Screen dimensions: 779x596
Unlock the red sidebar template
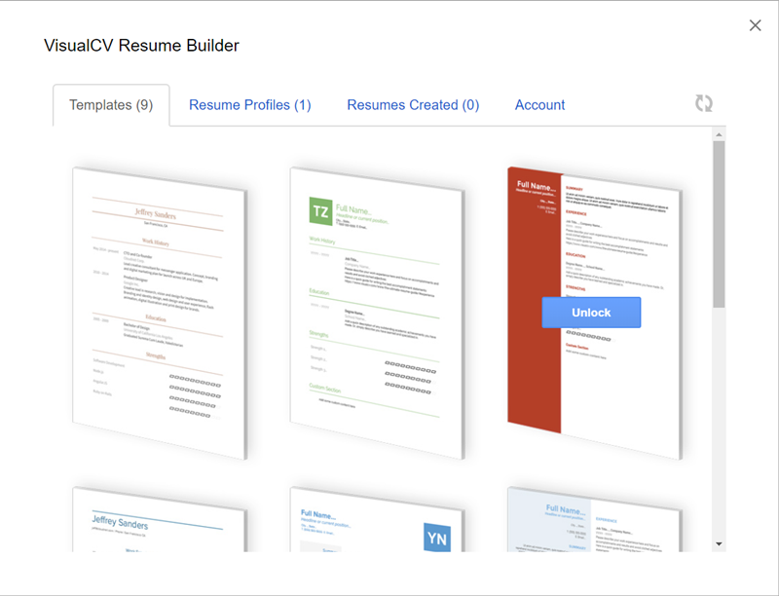[x=591, y=313]
